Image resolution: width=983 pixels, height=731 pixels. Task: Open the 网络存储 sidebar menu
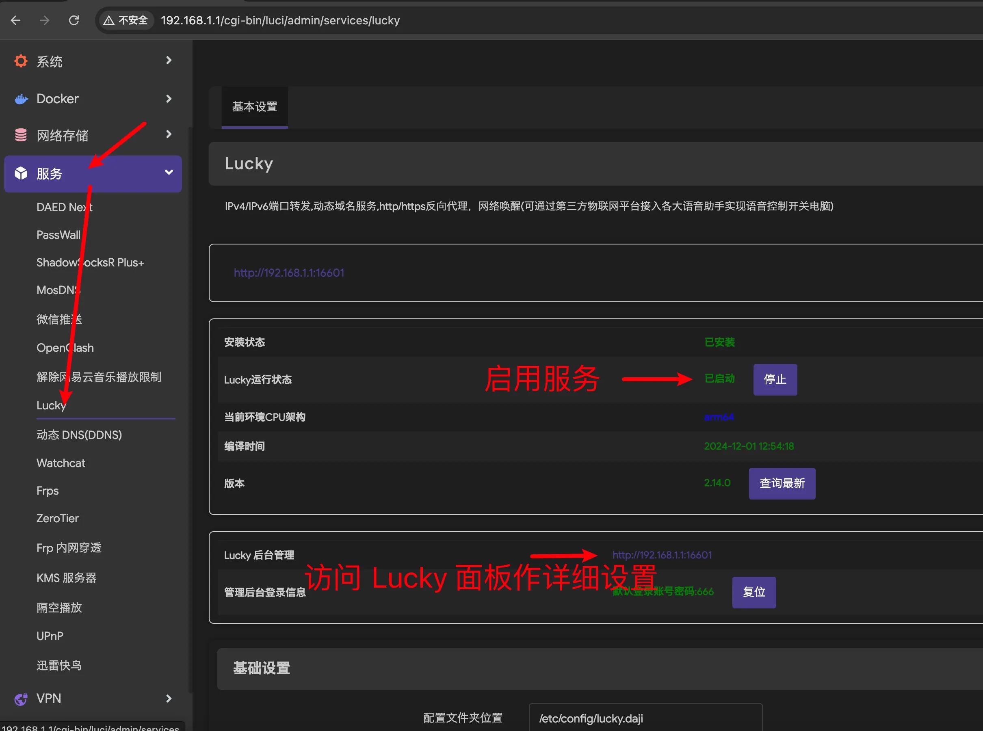click(93, 135)
